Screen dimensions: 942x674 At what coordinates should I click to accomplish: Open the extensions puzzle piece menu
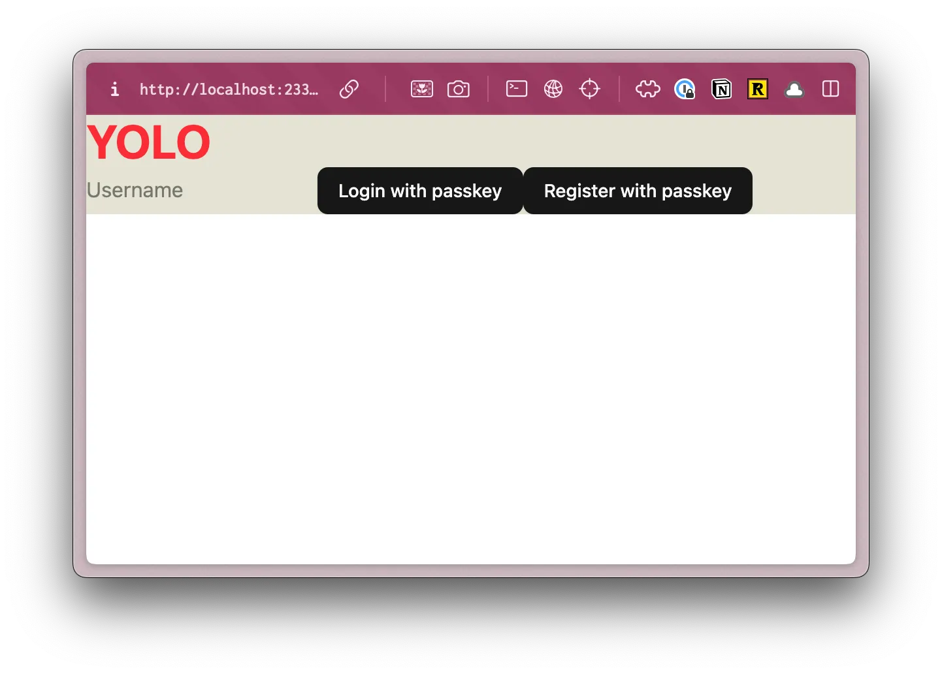[x=647, y=89]
